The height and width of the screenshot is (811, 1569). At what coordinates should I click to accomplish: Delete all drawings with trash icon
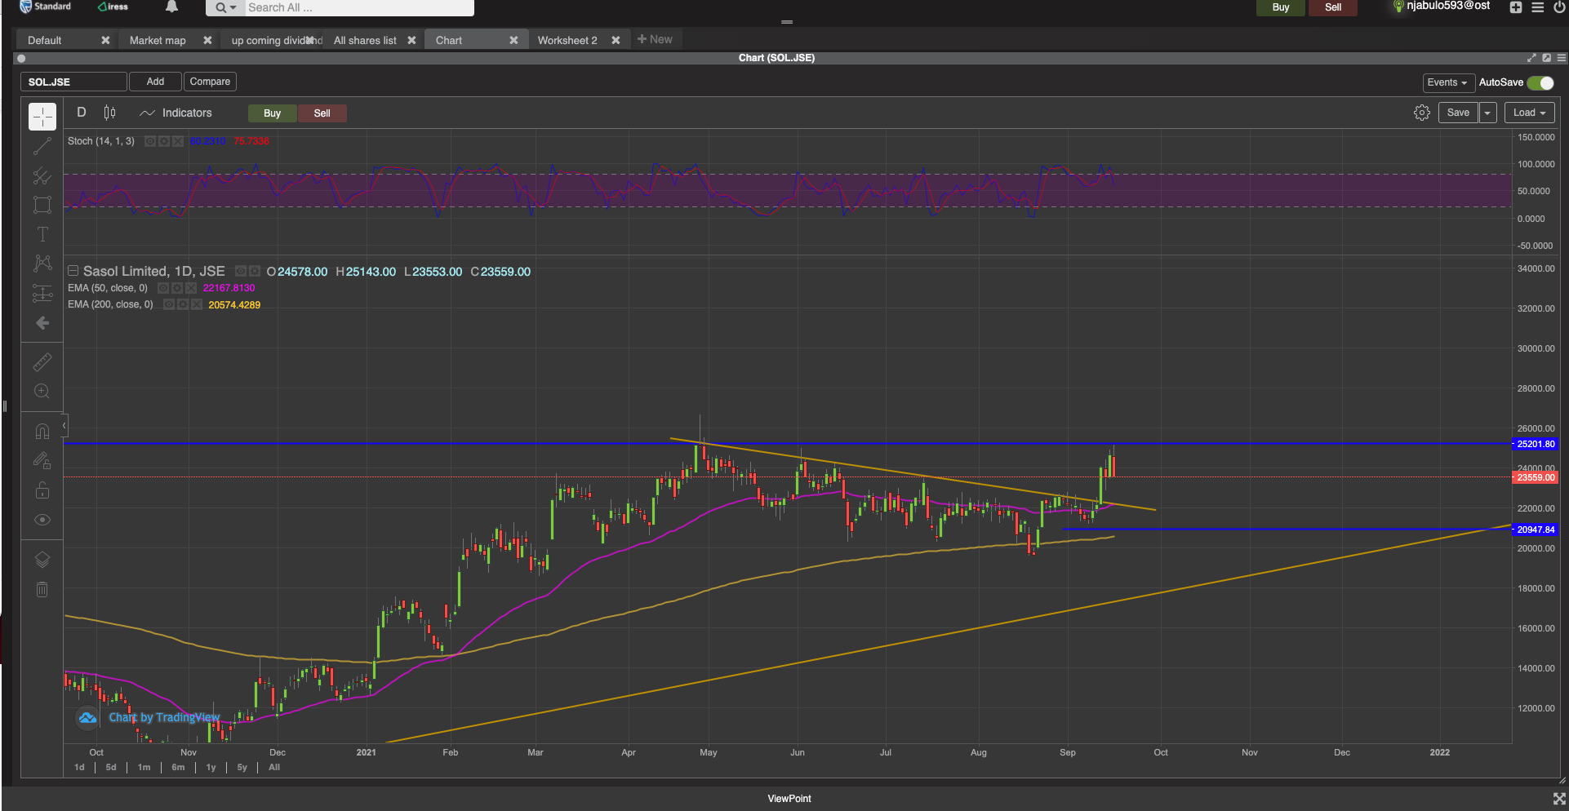coord(42,589)
